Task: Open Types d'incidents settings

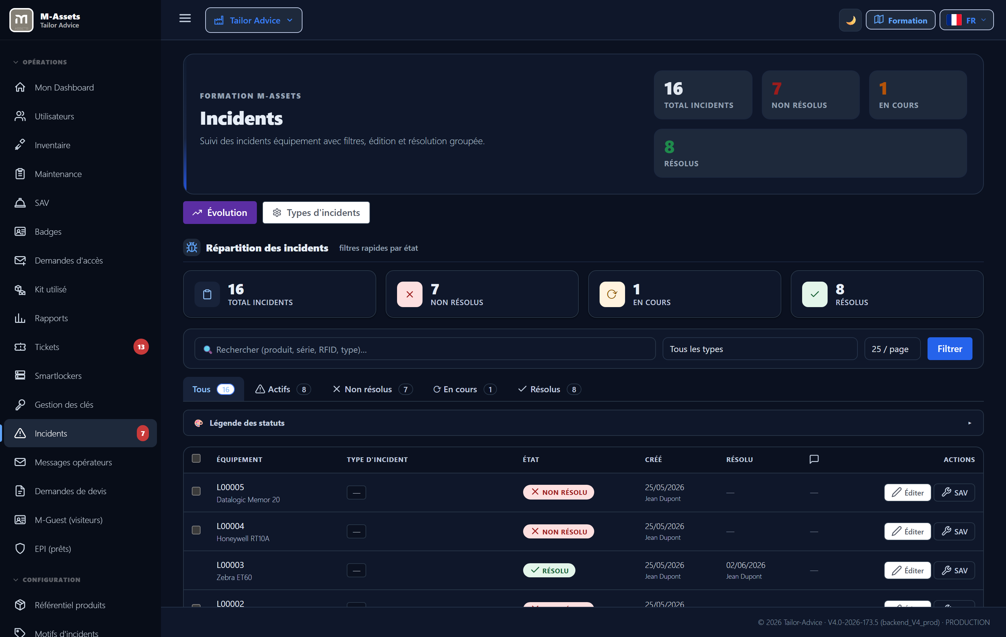Action: (x=316, y=212)
